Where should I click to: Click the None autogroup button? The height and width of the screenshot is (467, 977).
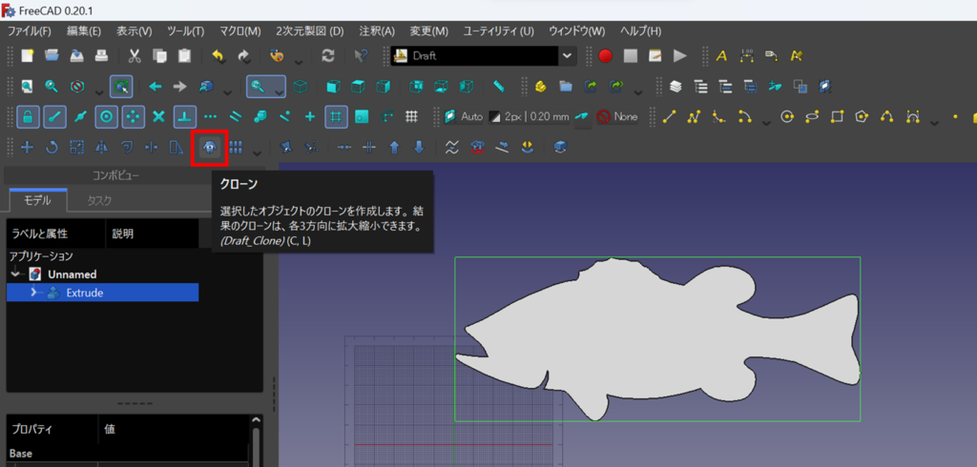(617, 116)
